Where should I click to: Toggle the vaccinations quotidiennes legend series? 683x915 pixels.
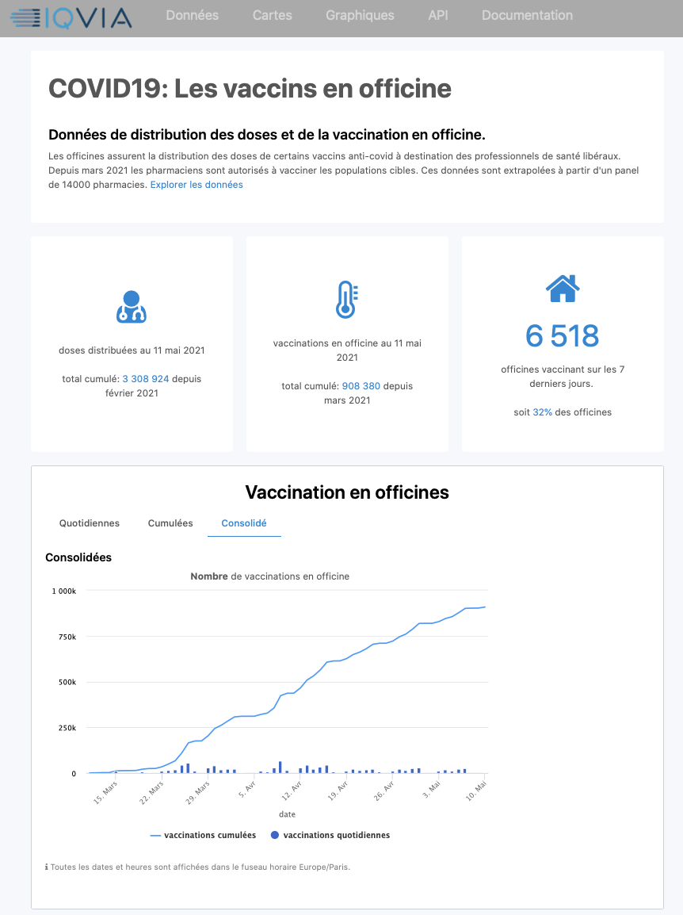(x=330, y=835)
